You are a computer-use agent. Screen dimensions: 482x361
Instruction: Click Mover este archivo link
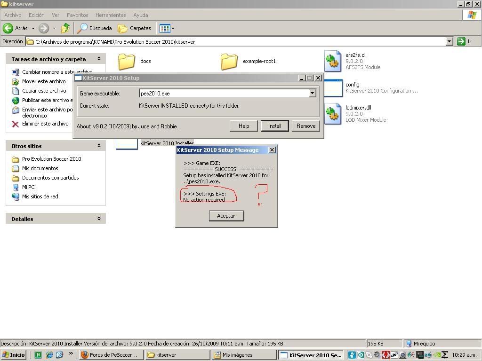(44, 81)
